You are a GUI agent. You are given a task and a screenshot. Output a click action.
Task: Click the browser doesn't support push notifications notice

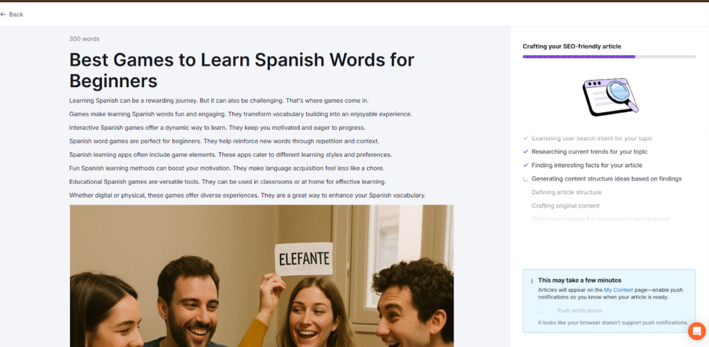point(613,323)
